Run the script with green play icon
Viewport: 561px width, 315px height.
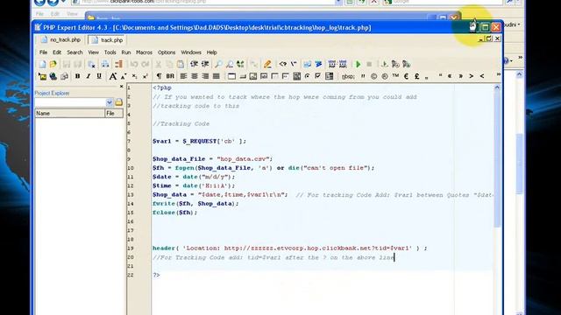click(358, 64)
